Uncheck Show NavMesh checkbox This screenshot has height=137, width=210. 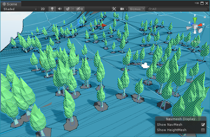point(203,125)
